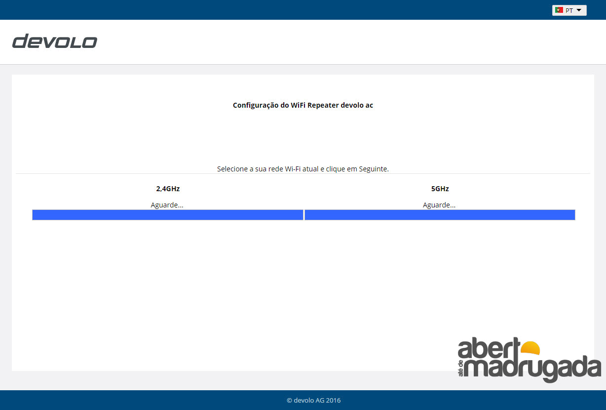The height and width of the screenshot is (410, 606).
Task: Click the Portuguese flag icon
Action: tap(559, 10)
